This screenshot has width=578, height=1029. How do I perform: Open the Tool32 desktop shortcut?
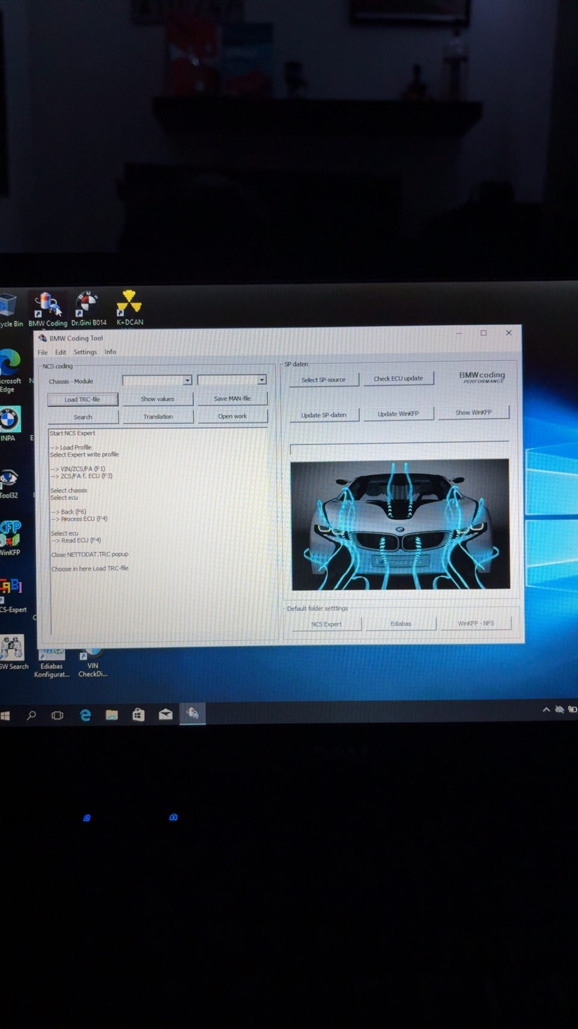(9, 483)
